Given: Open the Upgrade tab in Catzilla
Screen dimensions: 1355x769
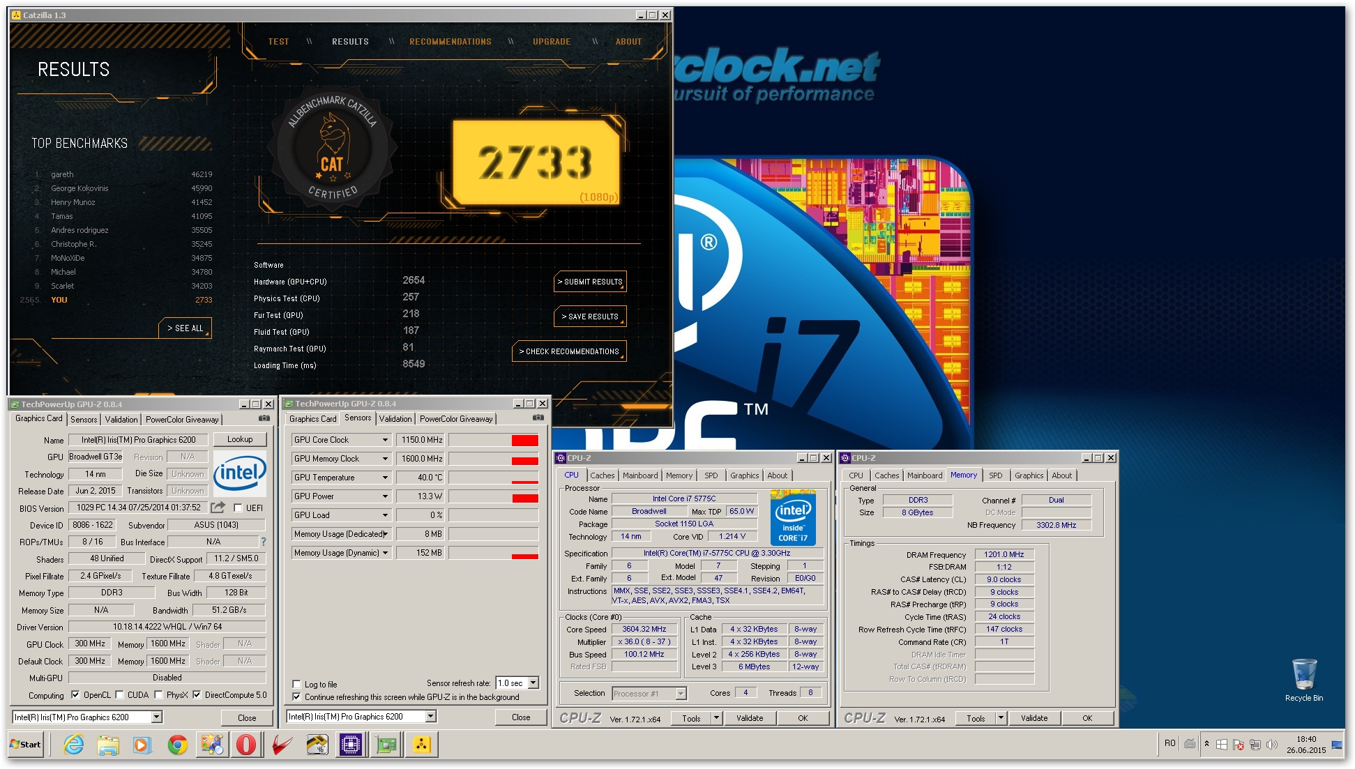Looking at the screenshot, I should click(552, 42).
